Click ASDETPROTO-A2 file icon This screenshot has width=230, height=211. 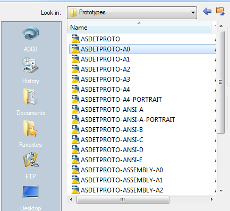(x=75, y=69)
